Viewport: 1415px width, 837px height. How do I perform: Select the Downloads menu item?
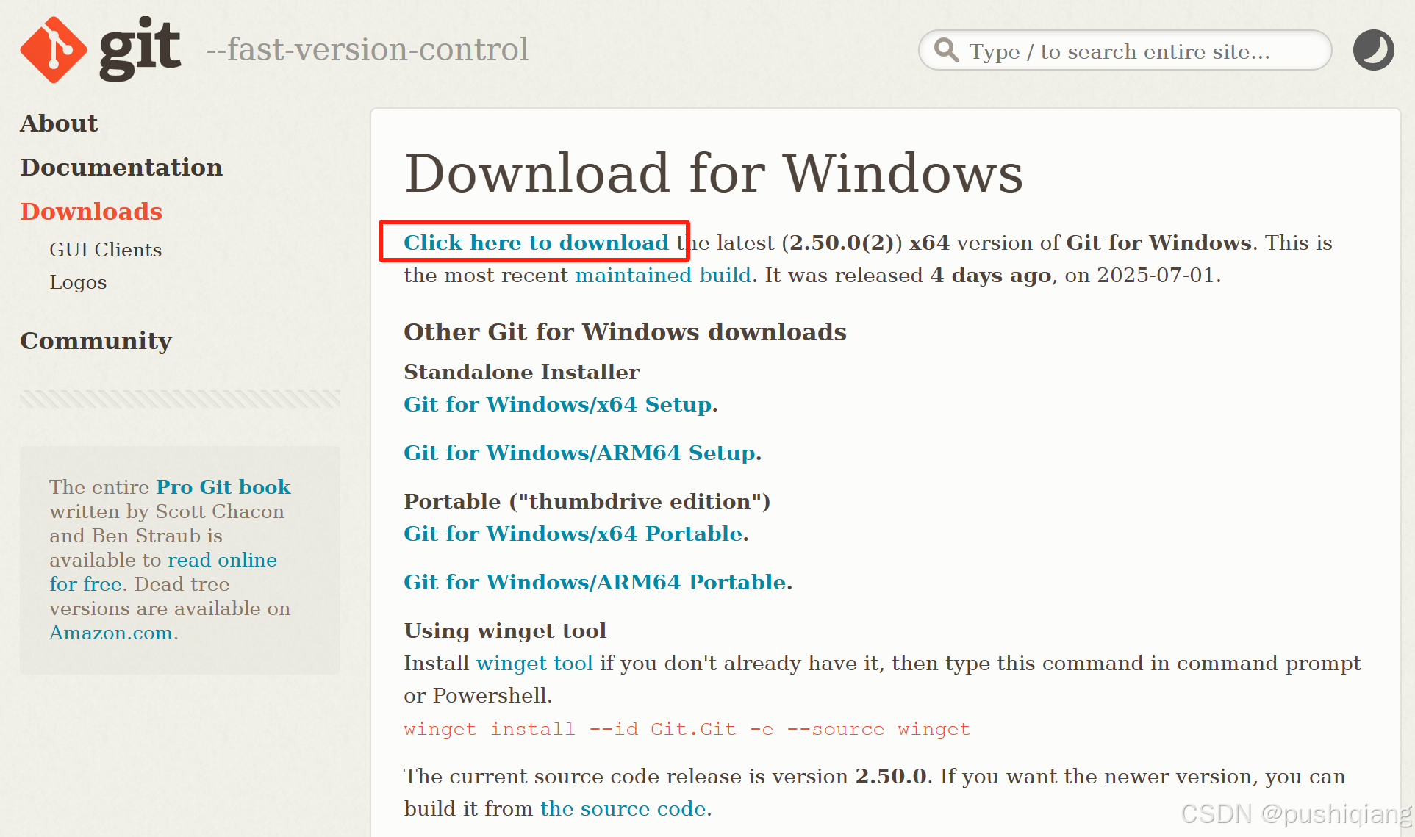click(x=91, y=212)
